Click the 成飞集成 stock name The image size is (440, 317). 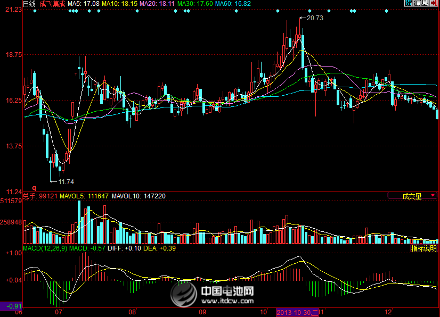coord(52,4)
